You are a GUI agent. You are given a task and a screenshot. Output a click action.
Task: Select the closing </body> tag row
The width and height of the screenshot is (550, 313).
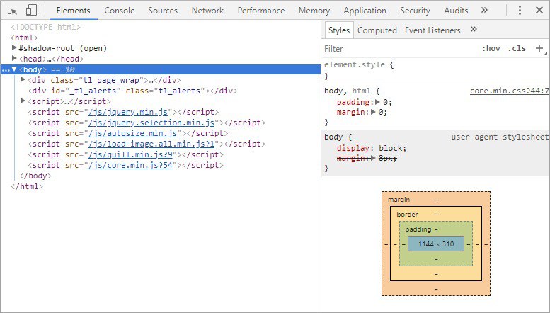[x=35, y=176]
